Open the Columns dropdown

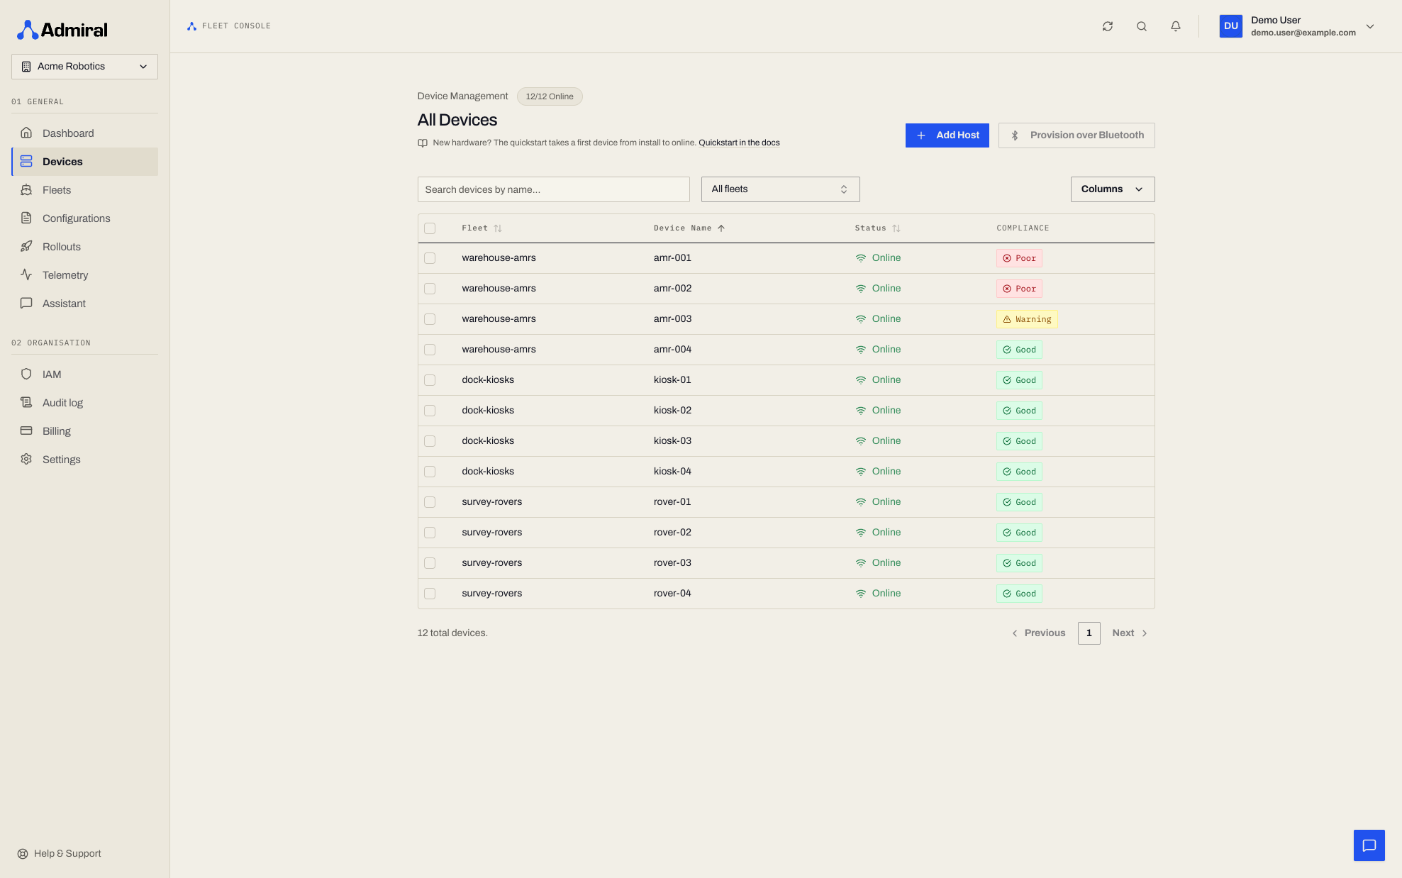click(x=1112, y=189)
